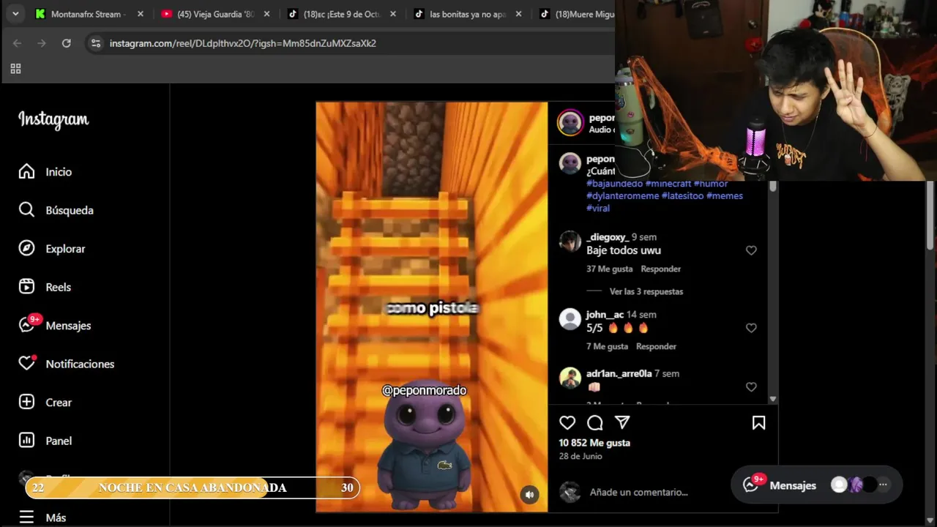937x527 pixels.
Task: Close the Montanafrx Stream tab
Action: [x=141, y=14]
